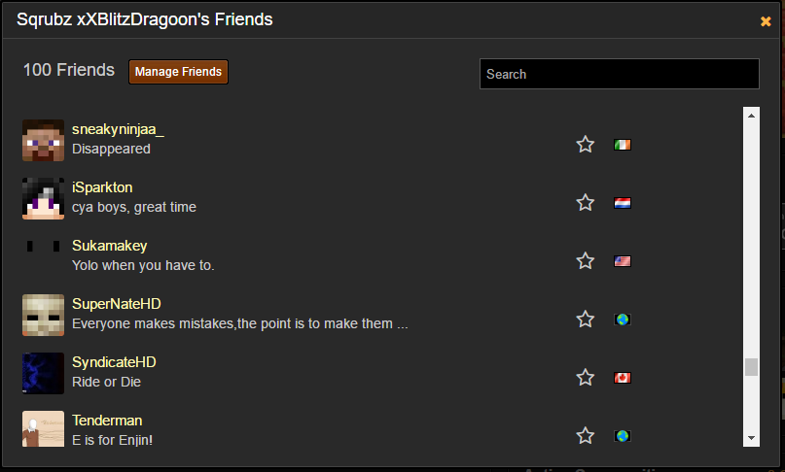This screenshot has height=472, width=785.
Task: Close the Friends dialog with the orange X
Action: pyautogui.click(x=766, y=21)
